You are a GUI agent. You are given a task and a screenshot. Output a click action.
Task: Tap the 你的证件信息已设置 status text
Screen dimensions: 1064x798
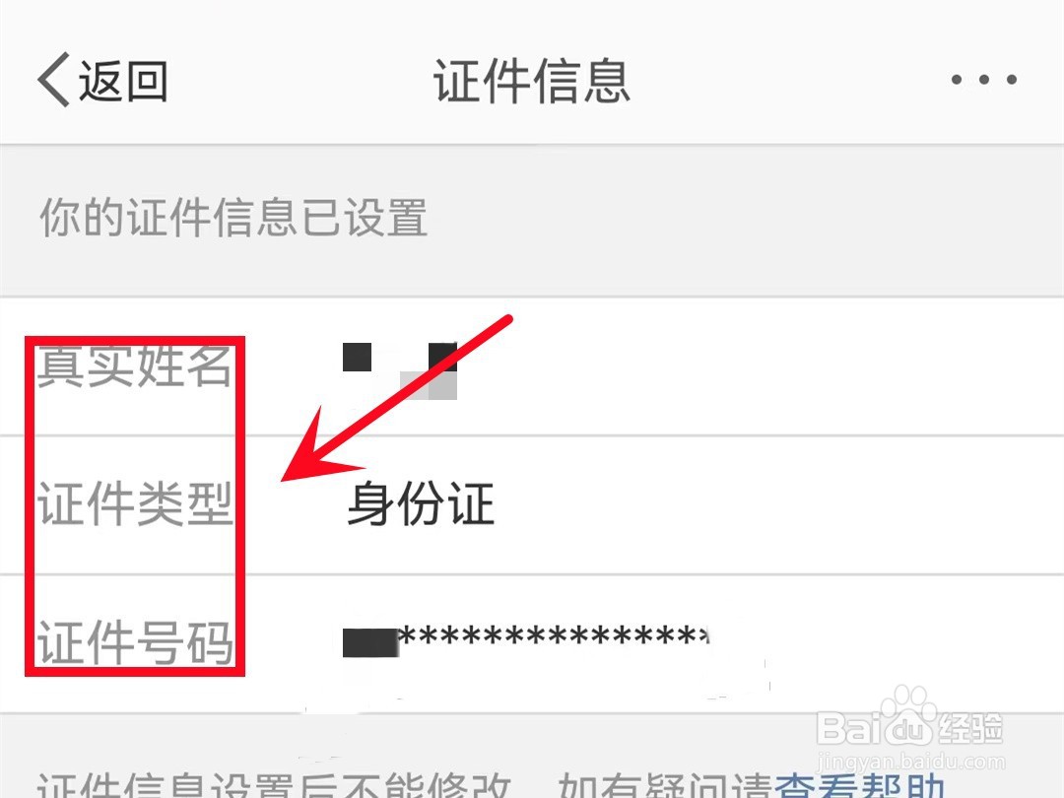233,218
